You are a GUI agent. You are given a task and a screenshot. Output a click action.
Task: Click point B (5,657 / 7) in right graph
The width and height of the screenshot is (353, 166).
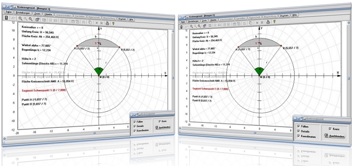coord(281,46)
